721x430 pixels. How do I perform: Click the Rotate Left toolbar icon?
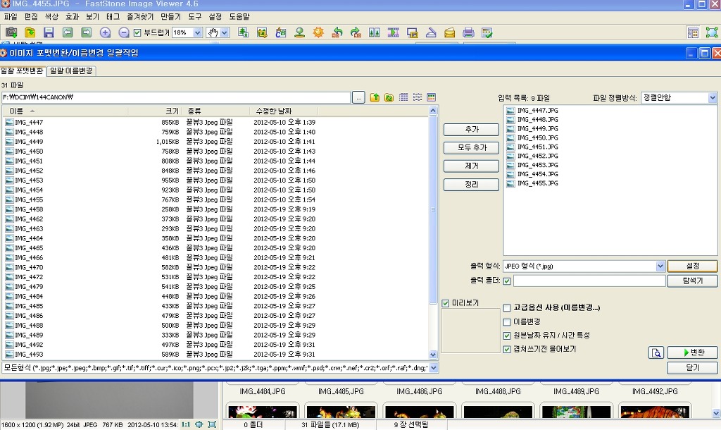pos(337,32)
